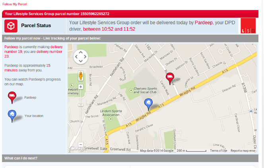Click the red parcel box icon

click(x=11, y=26)
